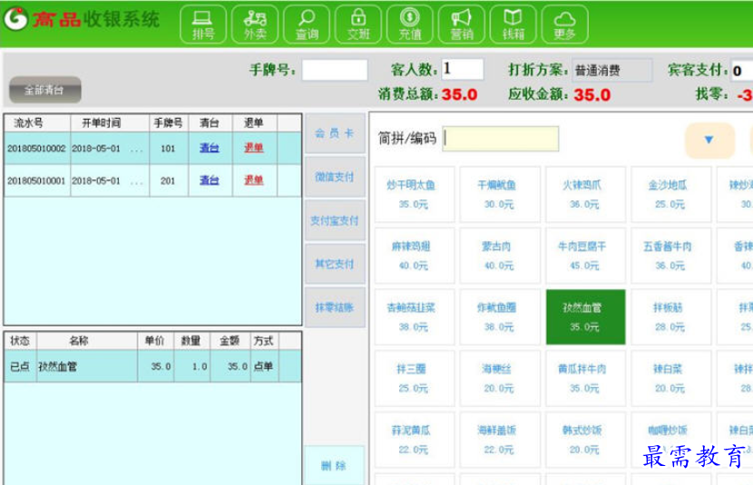
Task: Click the 全部清台 button
Action: tap(45, 90)
